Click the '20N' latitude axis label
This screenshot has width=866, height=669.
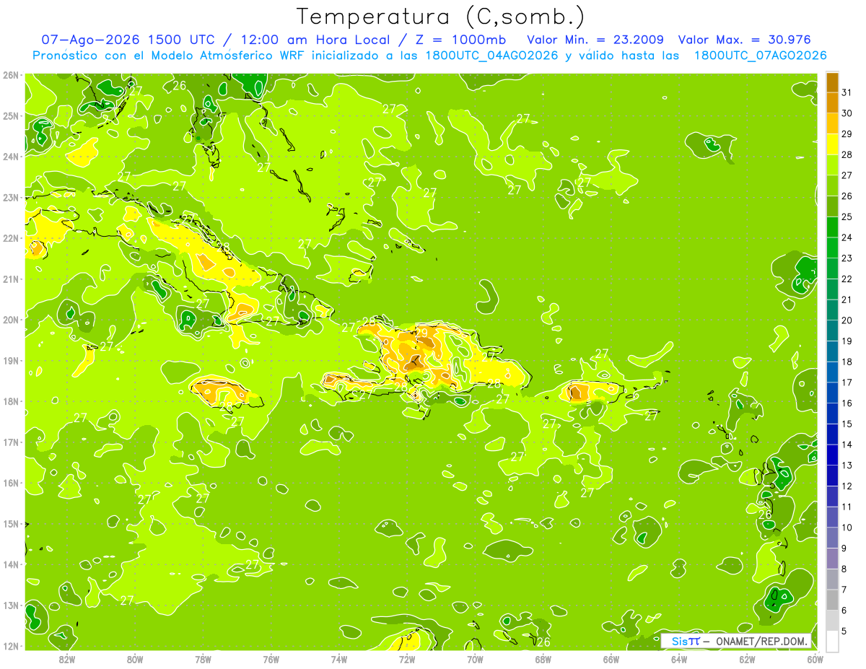[11, 320]
